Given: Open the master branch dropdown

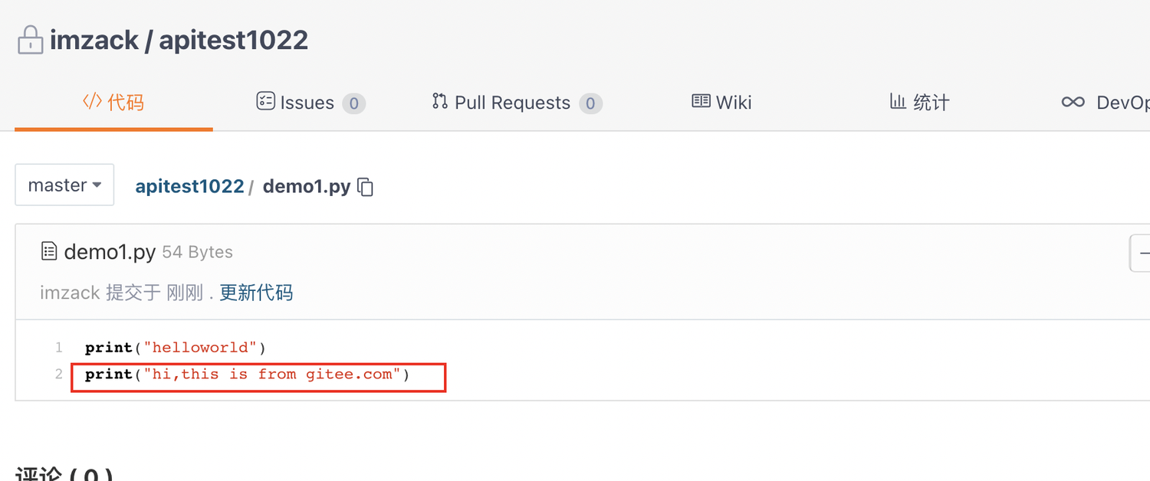Looking at the screenshot, I should pos(64,185).
